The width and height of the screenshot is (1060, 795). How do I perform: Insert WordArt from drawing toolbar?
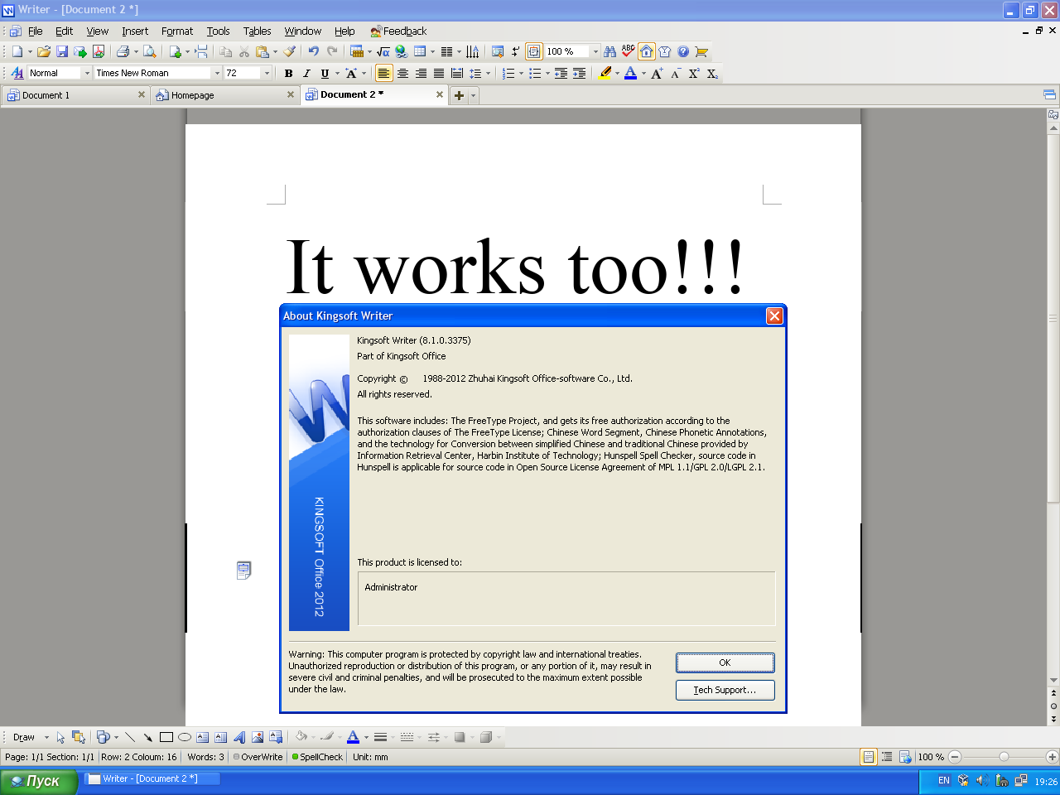click(x=239, y=737)
